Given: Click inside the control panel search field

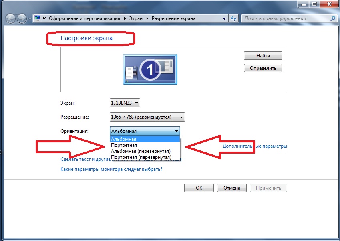Looking at the screenshot, I should click(284, 18).
